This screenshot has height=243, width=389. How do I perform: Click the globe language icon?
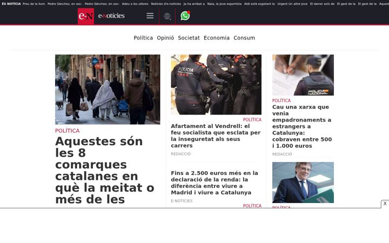pyautogui.click(x=167, y=16)
